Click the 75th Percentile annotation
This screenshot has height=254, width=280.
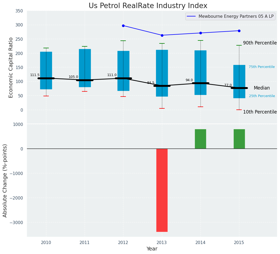point(261,67)
